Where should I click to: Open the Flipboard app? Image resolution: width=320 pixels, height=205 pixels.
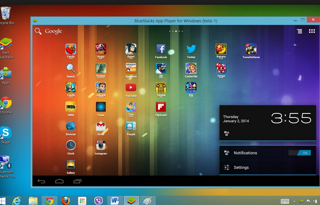tap(161, 107)
